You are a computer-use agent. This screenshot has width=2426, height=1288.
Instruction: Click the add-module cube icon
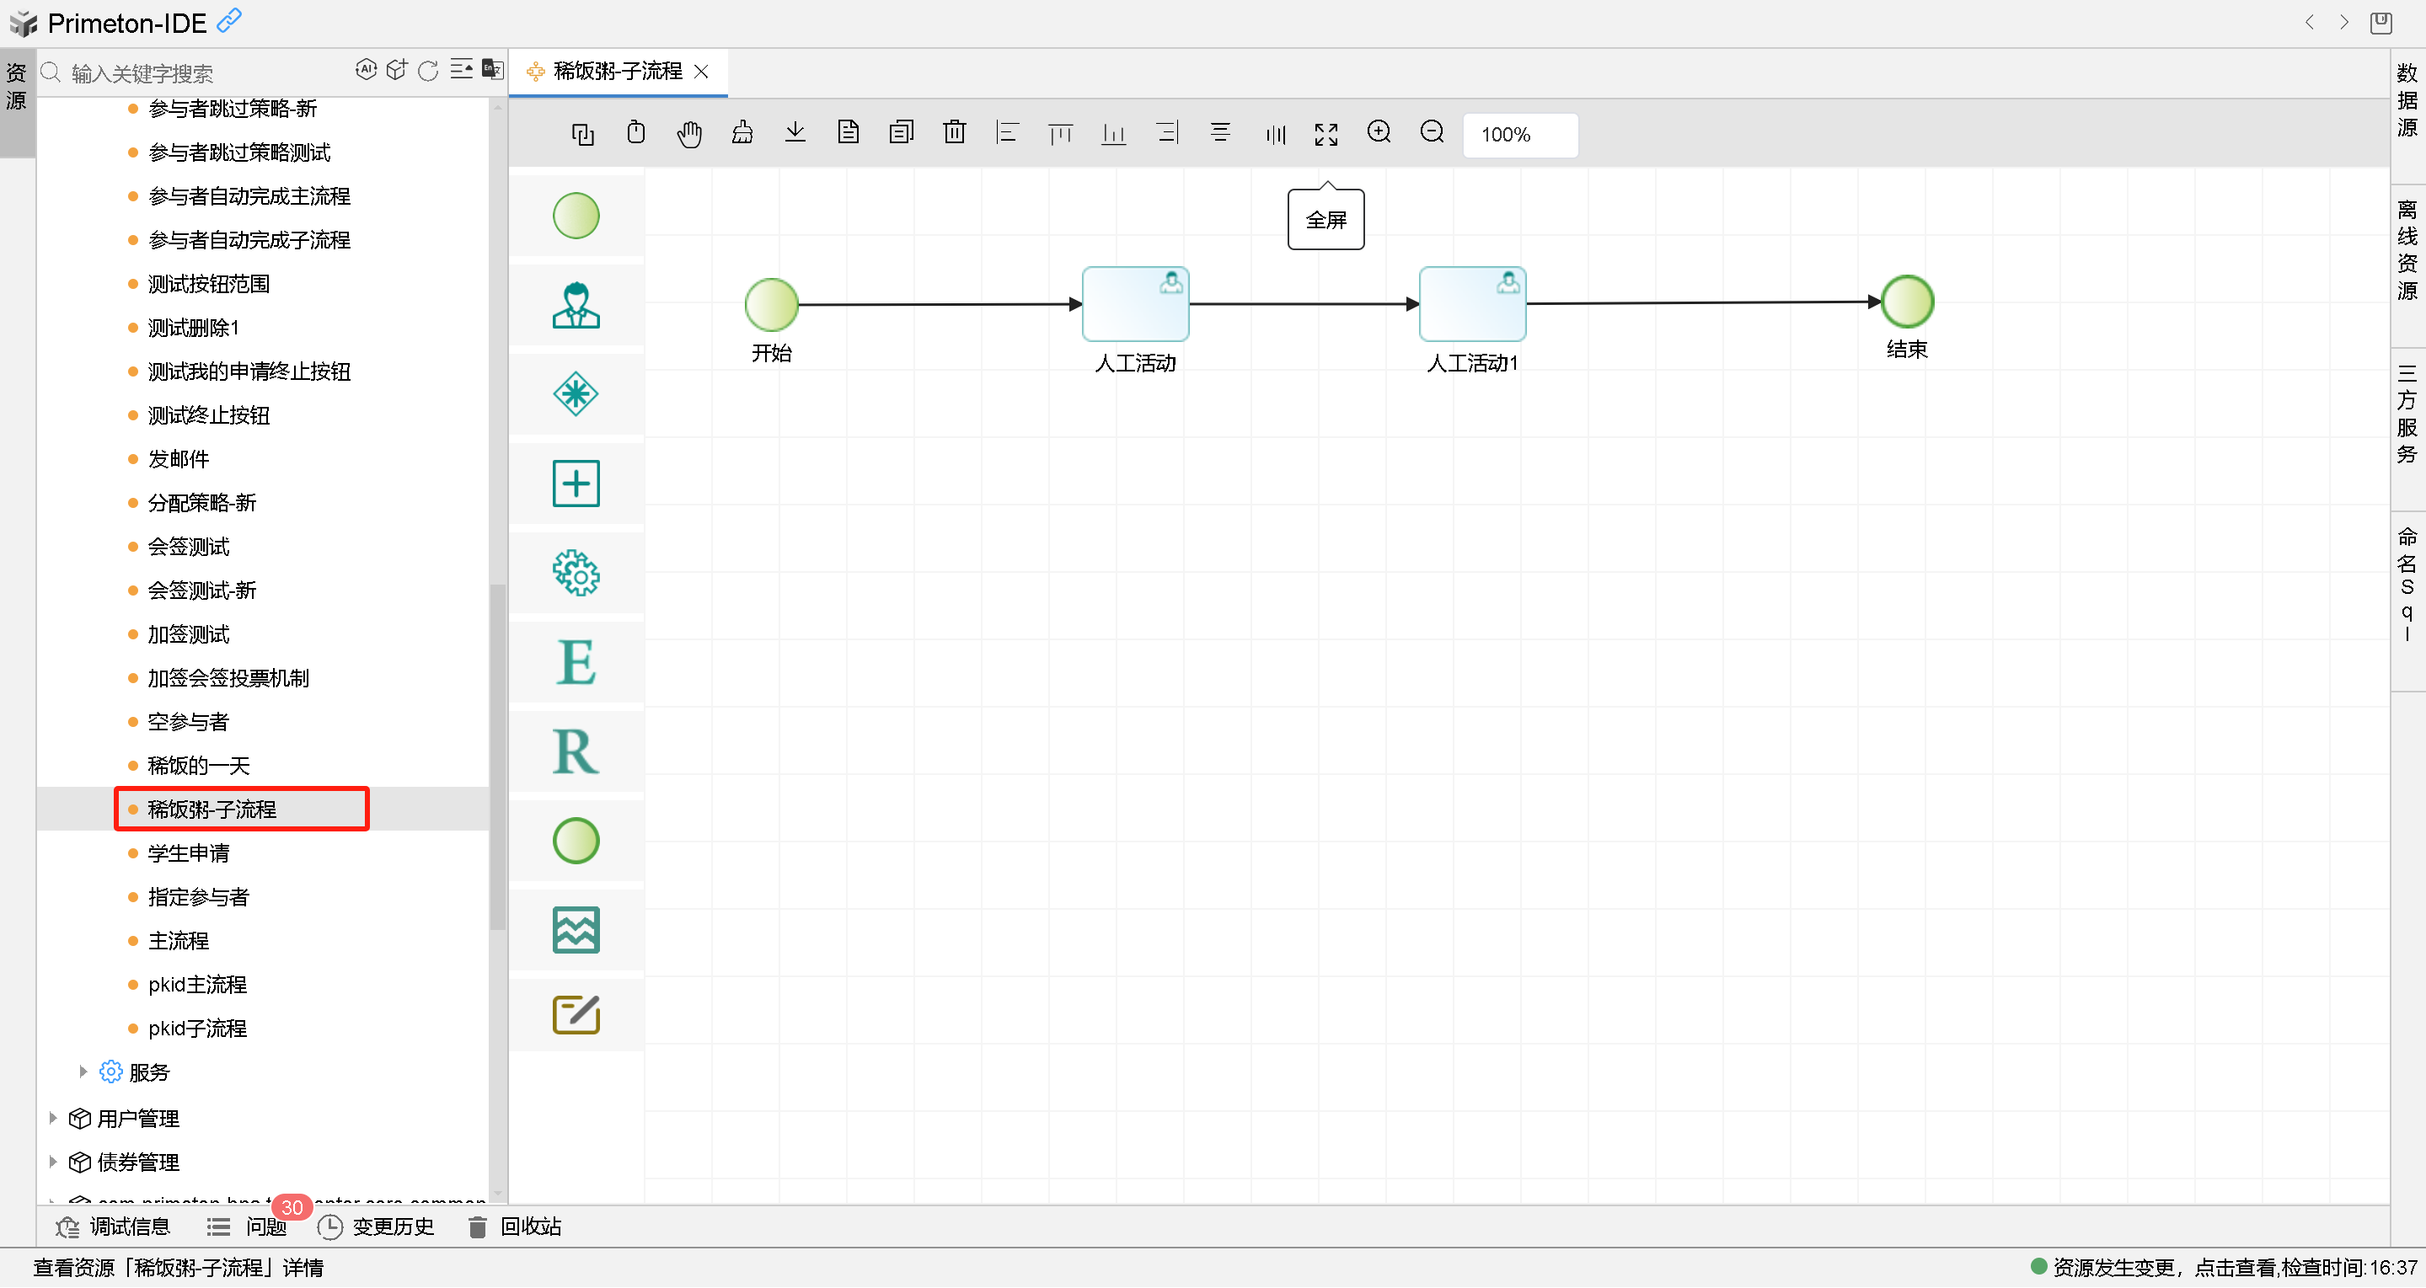(x=397, y=70)
